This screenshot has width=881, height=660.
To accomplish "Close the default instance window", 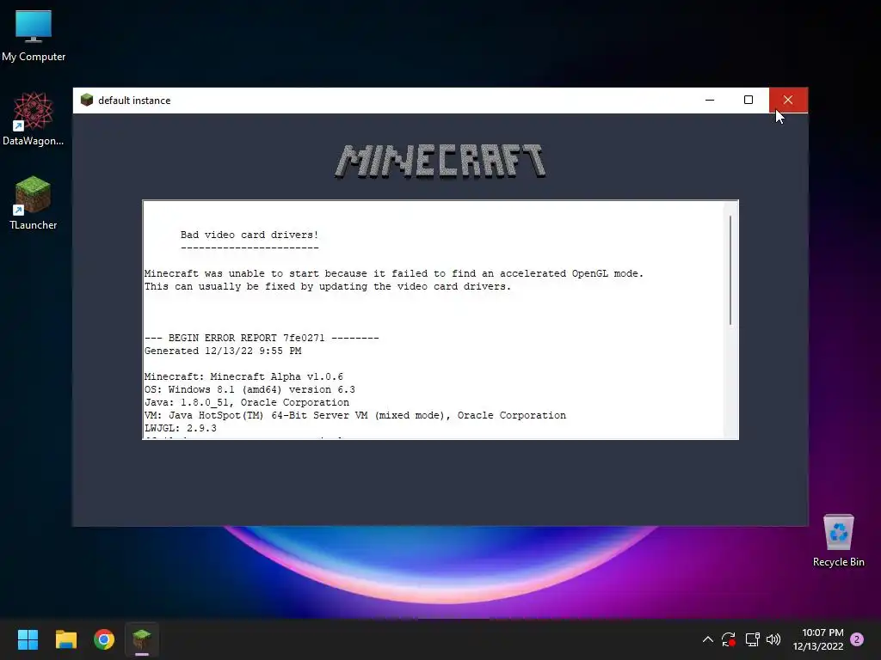I will 788,100.
